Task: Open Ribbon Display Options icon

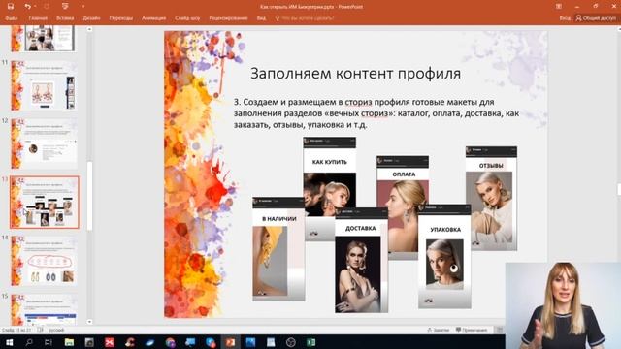Action: 559,7
